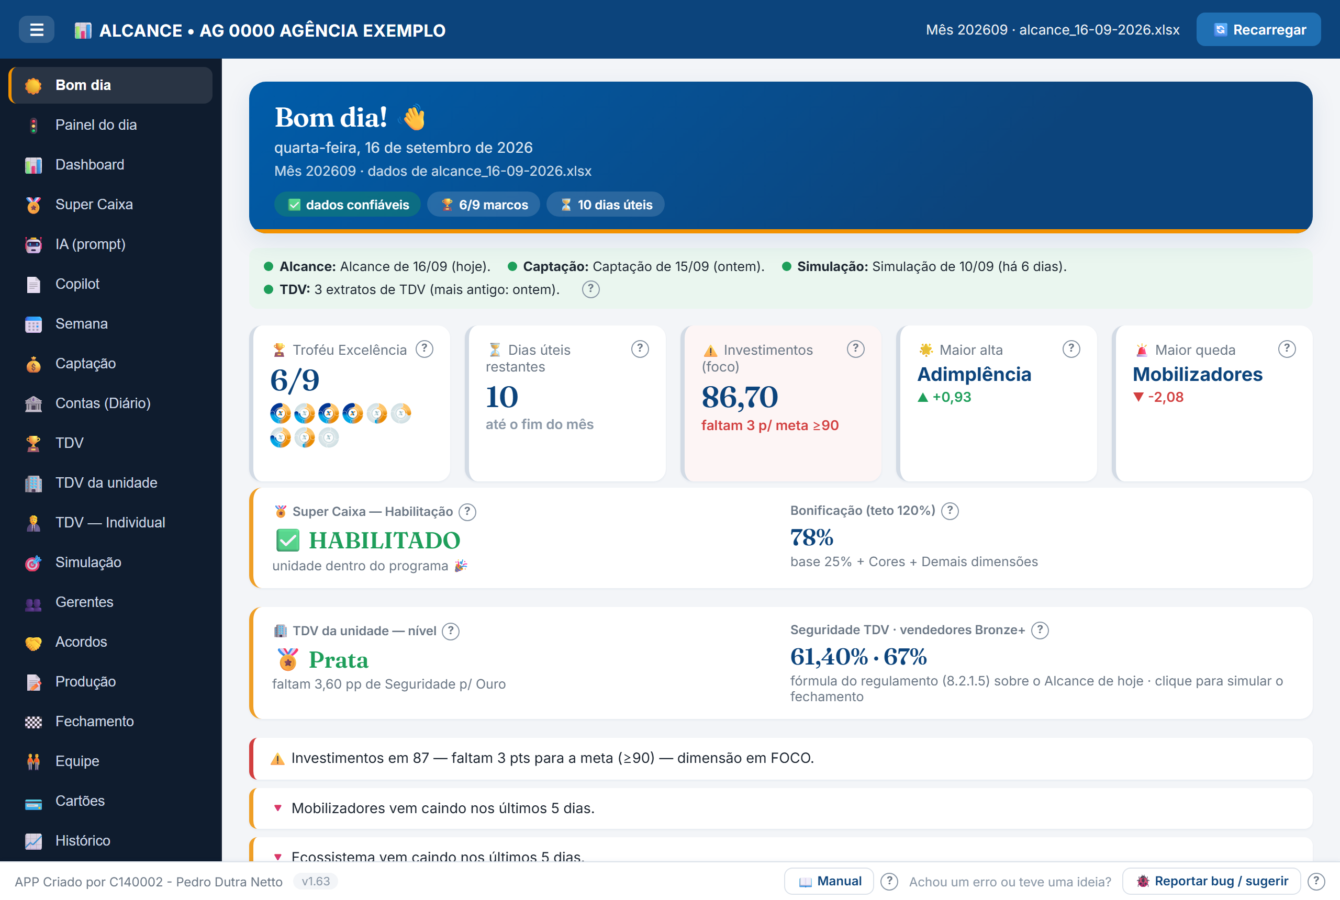The image size is (1340, 900).
Task: Open help for Bonificação (teto 120%)
Action: (950, 511)
